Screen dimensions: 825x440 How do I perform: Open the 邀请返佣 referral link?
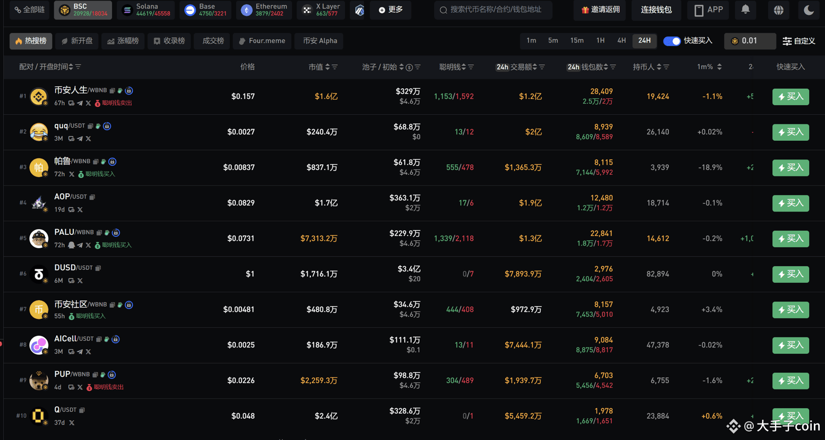(600, 10)
